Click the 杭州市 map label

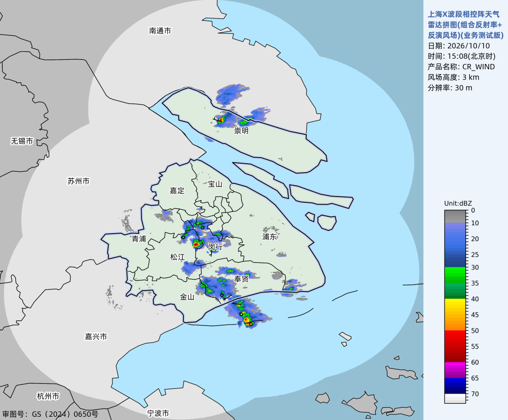(x=48, y=396)
